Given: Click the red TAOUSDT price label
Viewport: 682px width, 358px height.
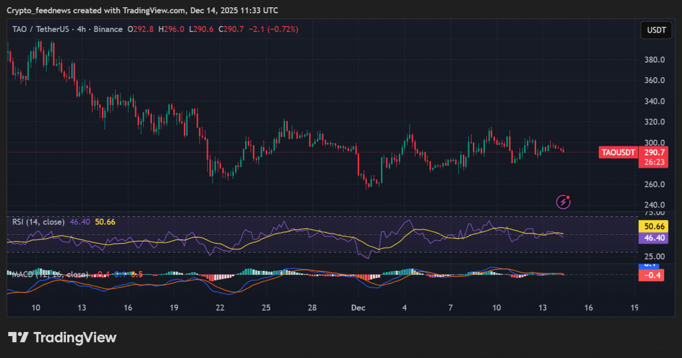Looking at the screenshot, I should 617,152.
